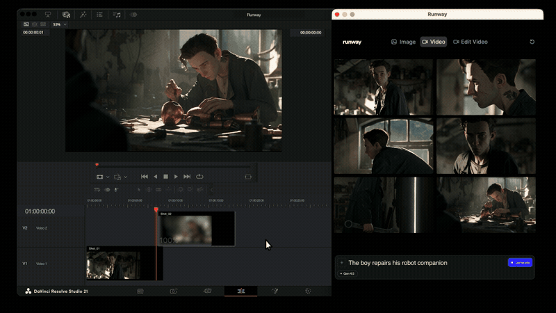This screenshot has height=313, width=556.
Task: Click the subtitle/caption tool next to timeline view options
Action: click(x=107, y=190)
